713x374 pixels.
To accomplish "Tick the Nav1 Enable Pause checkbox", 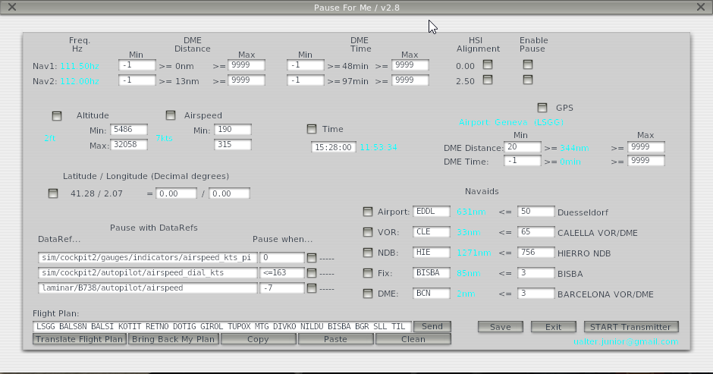I will [527, 64].
